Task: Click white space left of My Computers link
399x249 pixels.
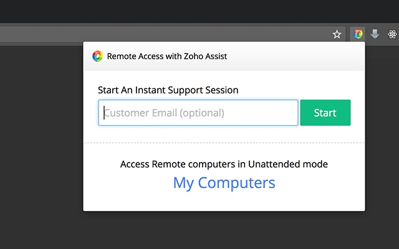Action: [x=125, y=184]
